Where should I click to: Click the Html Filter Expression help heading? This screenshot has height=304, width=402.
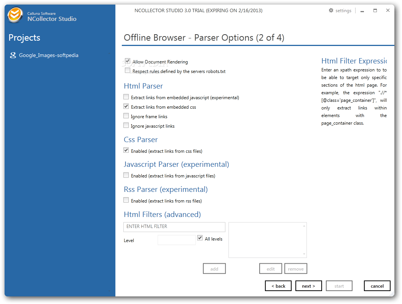coord(354,61)
